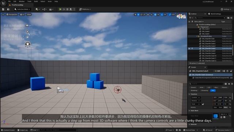
Task: Click the Stop simulation square button
Action: (x=67, y=9)
